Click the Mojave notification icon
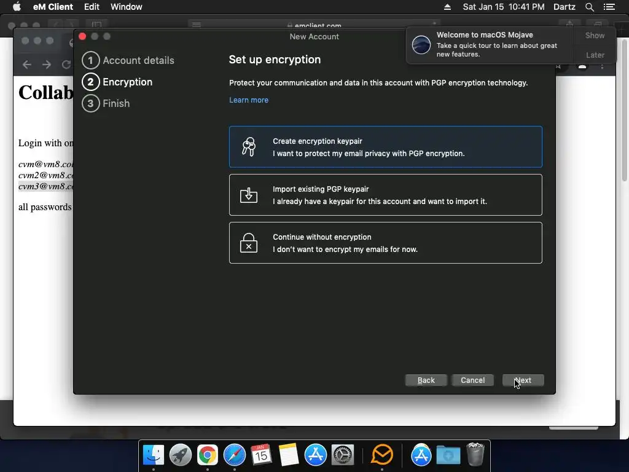Screen dimensions: 629x472 coord(421,44)
